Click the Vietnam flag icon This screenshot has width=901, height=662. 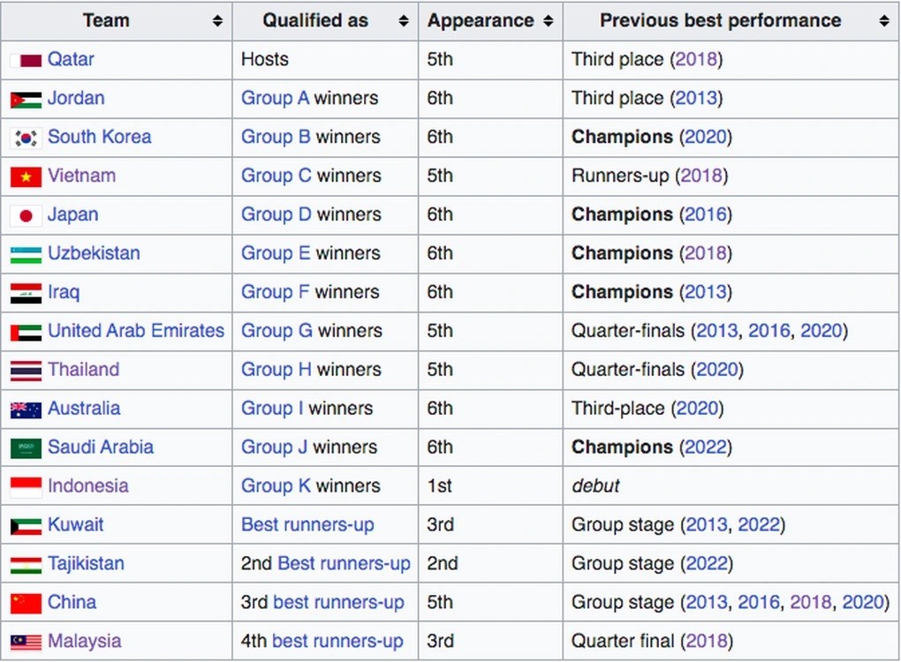26,177
